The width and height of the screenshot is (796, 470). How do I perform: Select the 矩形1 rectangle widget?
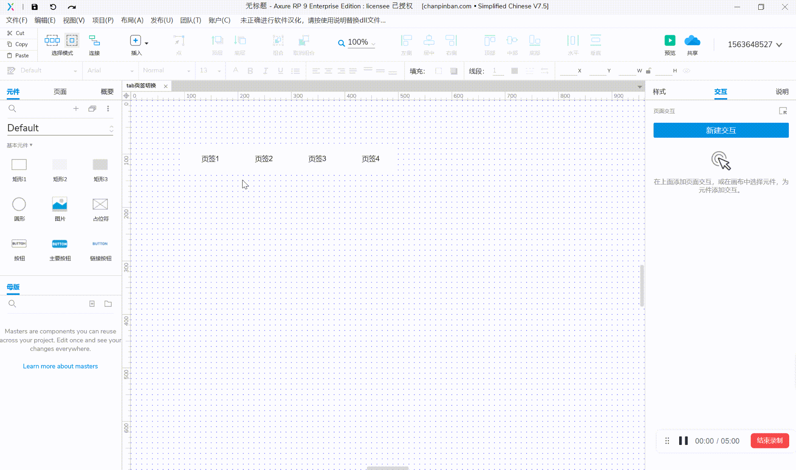(x=19, y=170)
